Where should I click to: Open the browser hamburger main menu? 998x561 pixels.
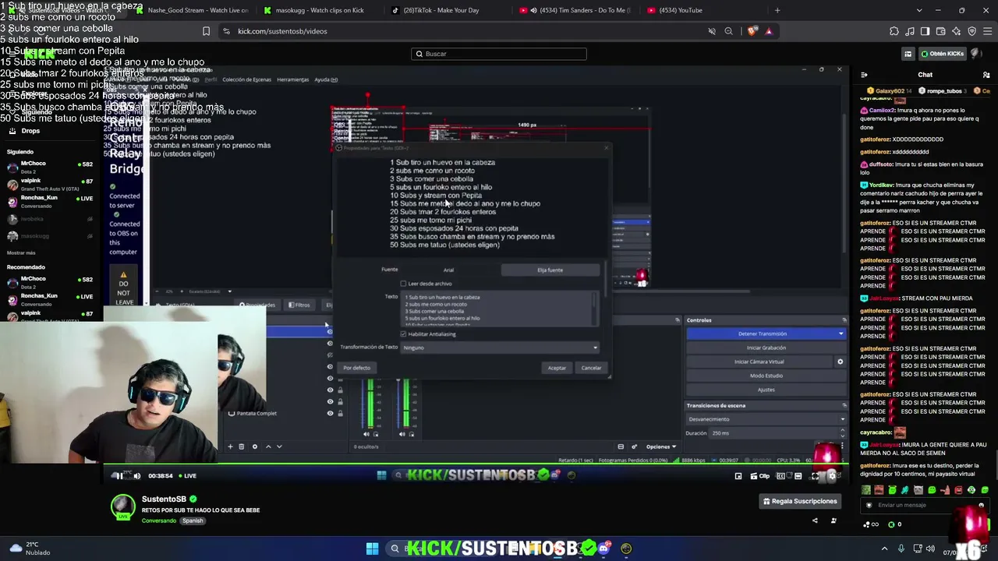click(988, 31)
